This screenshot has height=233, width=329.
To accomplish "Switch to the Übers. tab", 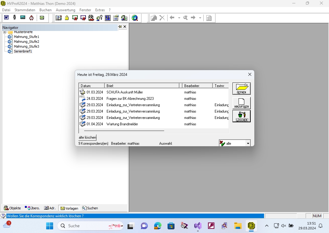I will (32, 208).
